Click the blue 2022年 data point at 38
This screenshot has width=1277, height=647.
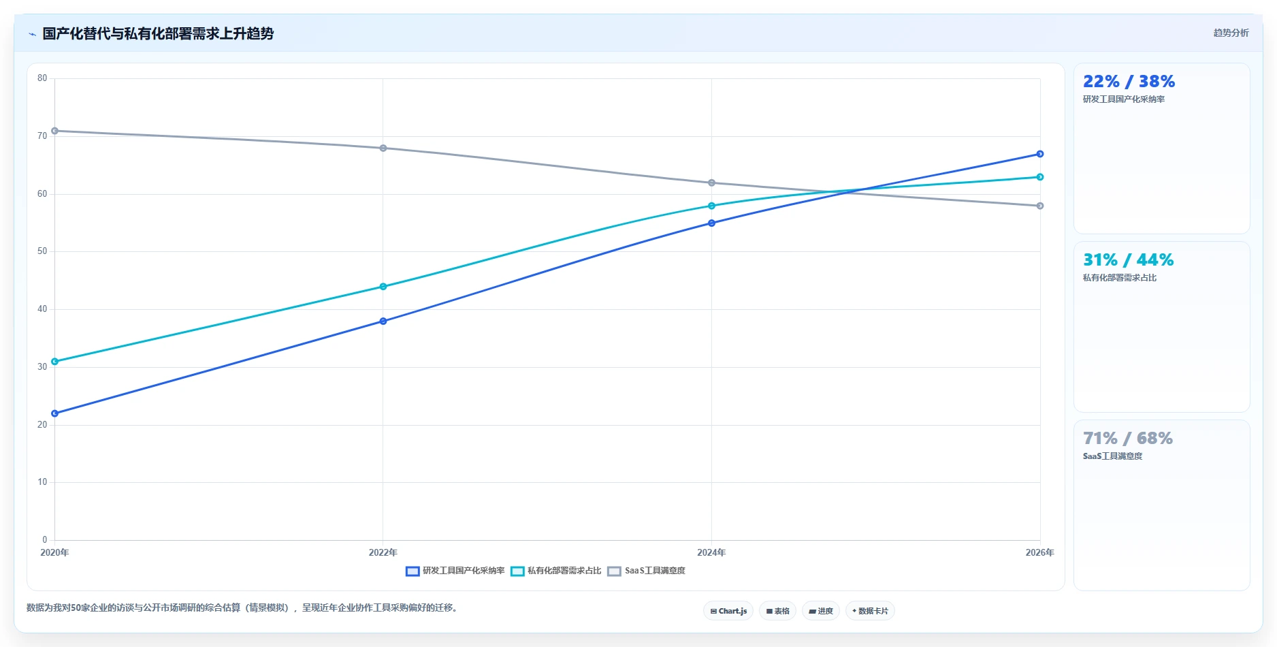[x=383, y=321]
